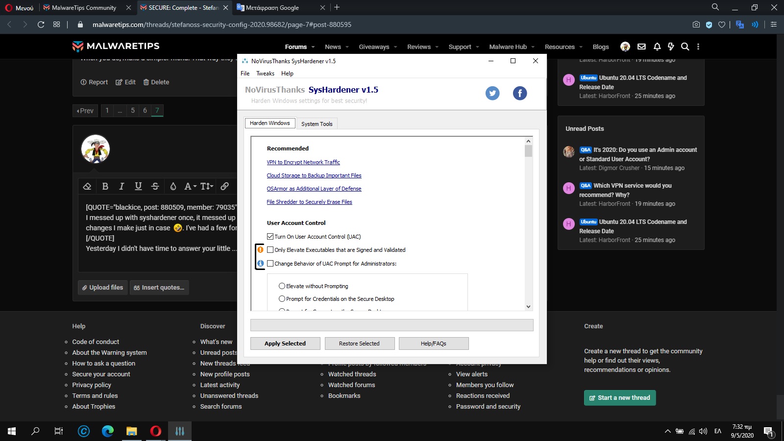
Task: Click the blue info icon beside Change Behavior of UAC
Action: pos(261,264)
